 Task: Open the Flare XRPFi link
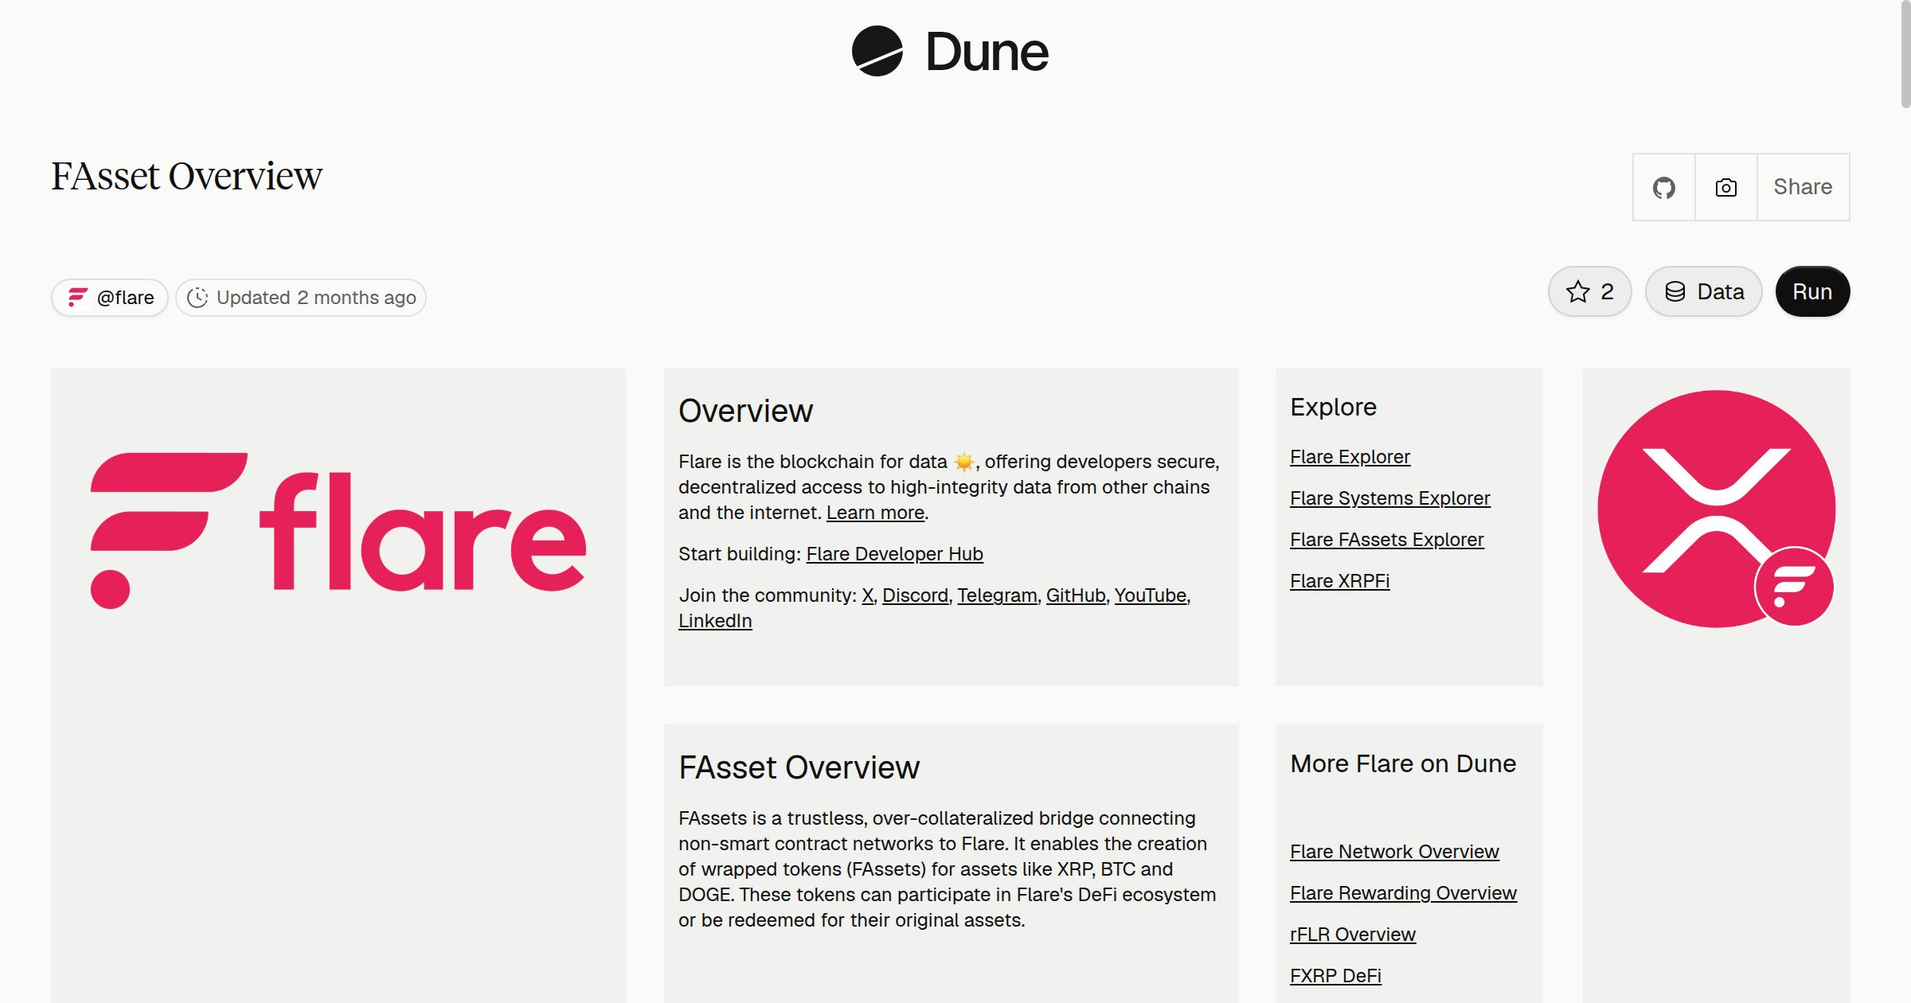click(1339, 581)
